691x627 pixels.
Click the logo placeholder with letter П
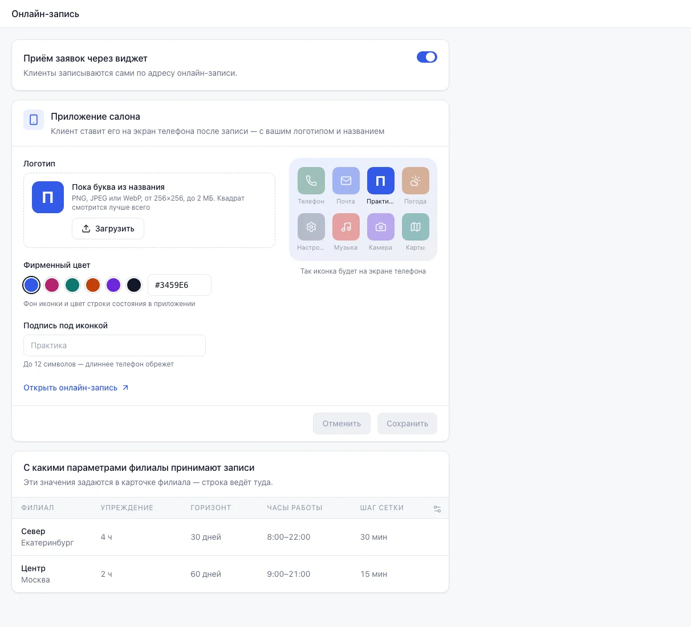tap(48, 197)
